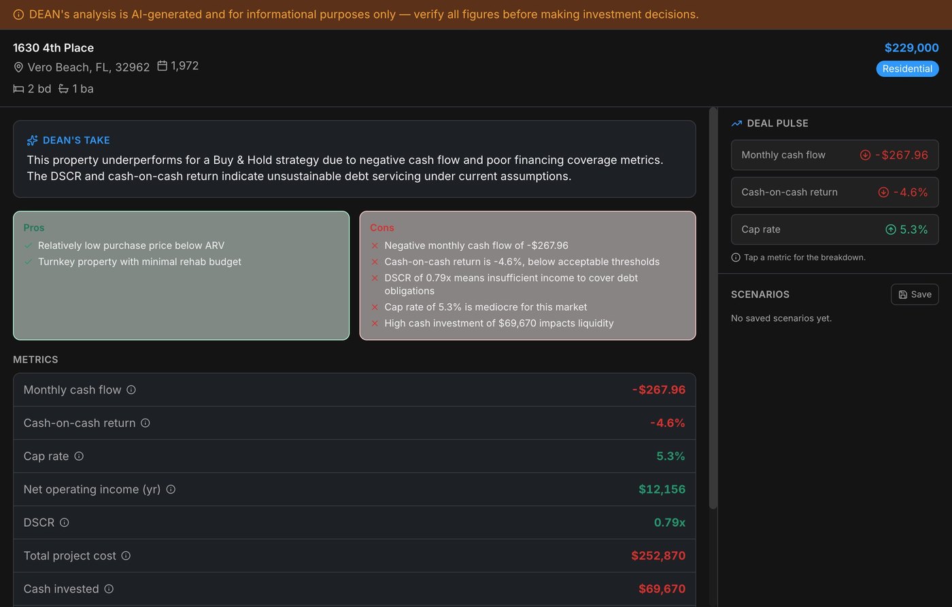This screenshot has height=607, width=952.
Task: Click the Net operating income value $12,156
Action: (x=662, y=489)
